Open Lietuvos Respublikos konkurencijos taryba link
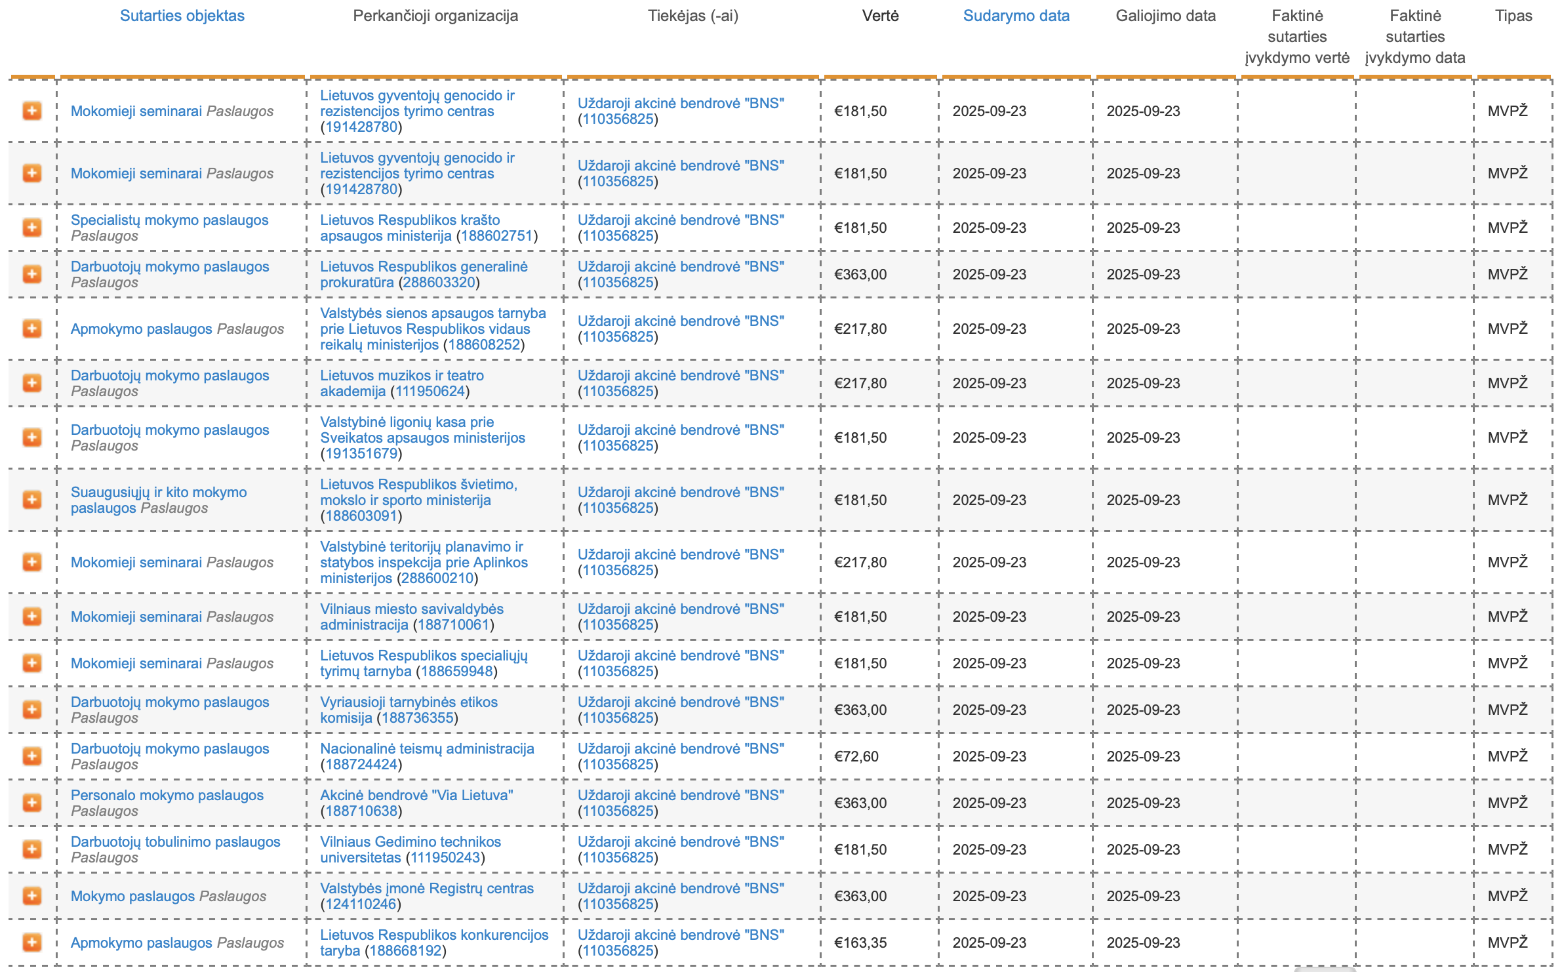Viewport: 1562px width, 972px height. pos(434,942)
